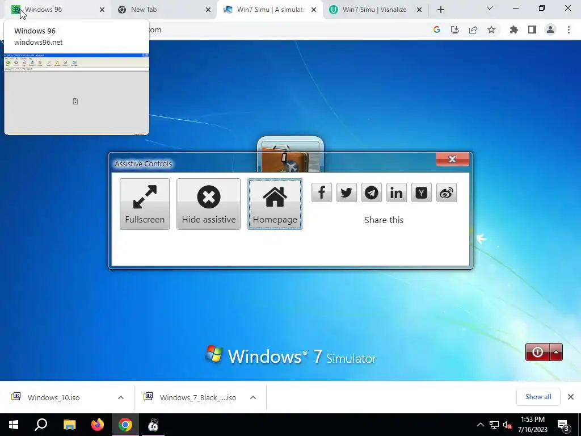Expand options for Windows_10.iso download
This screenshot has width=581, height=436.
click(121, 397)
